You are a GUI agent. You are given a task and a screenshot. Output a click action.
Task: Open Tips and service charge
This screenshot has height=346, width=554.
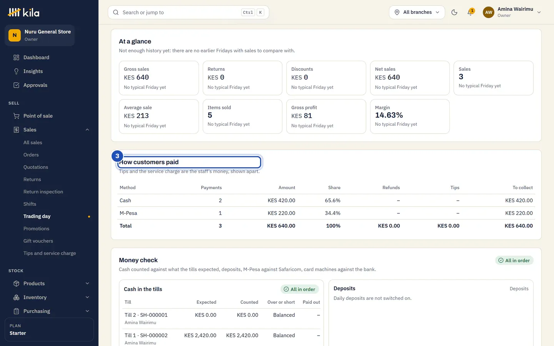click(x=50, y=253)
